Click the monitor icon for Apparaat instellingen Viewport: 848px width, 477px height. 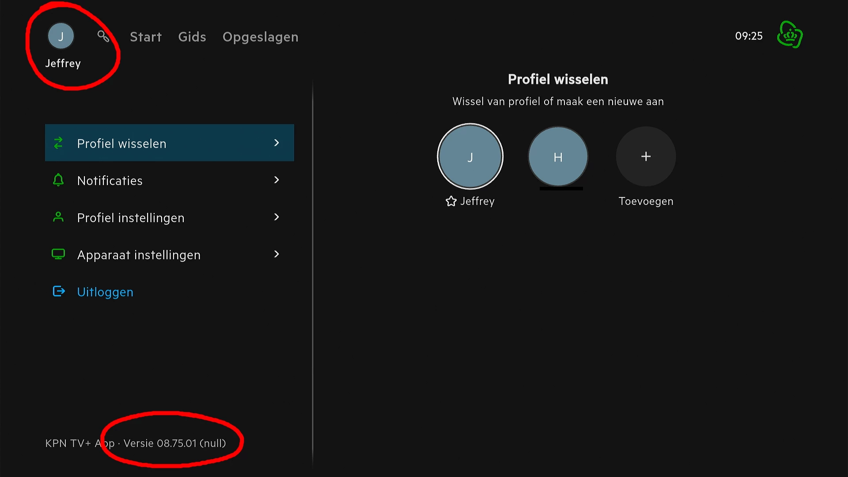pyautogui.click(x=58, y=254)
